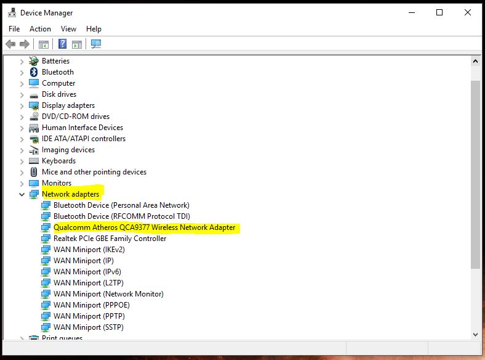Select WAN Miniport (PPPOE) entry
The image size is (485, 360).
[92, 305]
